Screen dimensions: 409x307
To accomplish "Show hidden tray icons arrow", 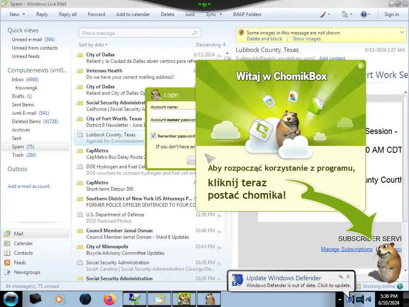I will (340, 299).
